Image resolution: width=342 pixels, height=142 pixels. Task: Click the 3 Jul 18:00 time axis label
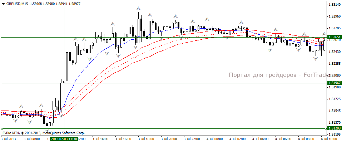pyautogui.click(x=146, y=139)
